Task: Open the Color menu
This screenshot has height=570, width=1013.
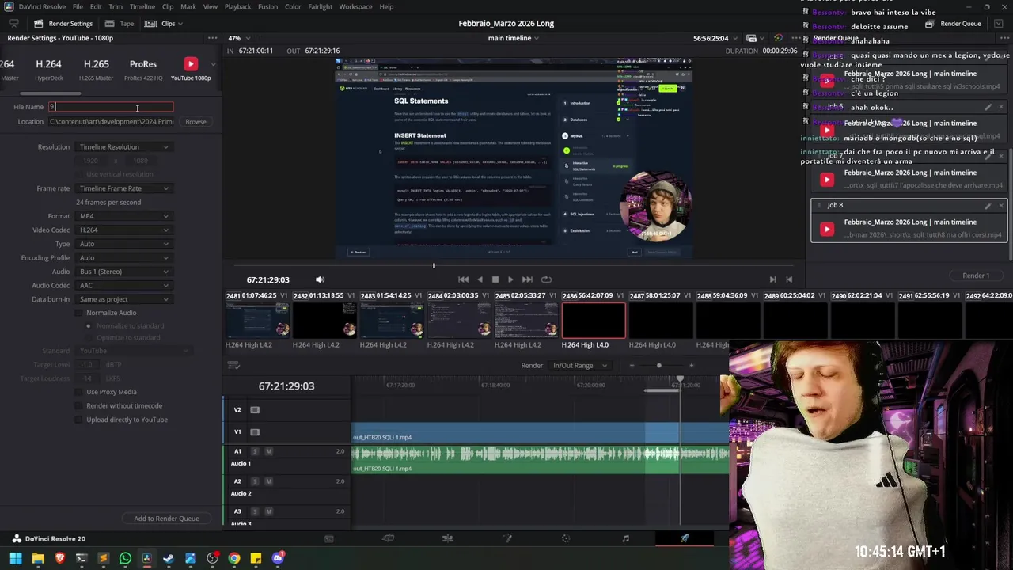Action: click(x=293, y=6)
